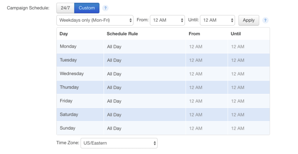298x154 pixels.
Task: Click the Tuesday All Day schedule rule
Action: [x=114, y=60]
